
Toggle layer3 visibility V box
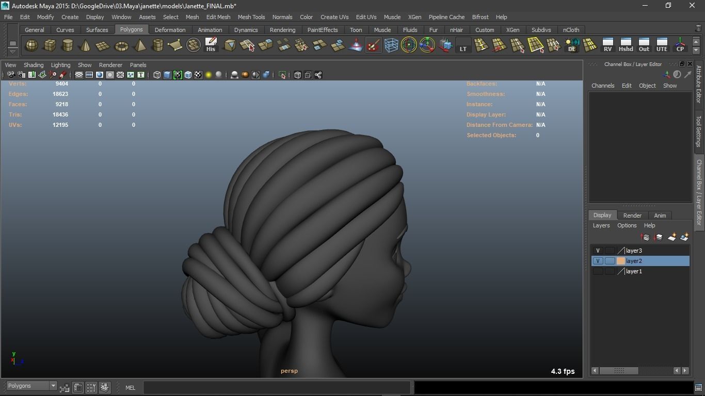pyautogui.click(x=598, y=251)
